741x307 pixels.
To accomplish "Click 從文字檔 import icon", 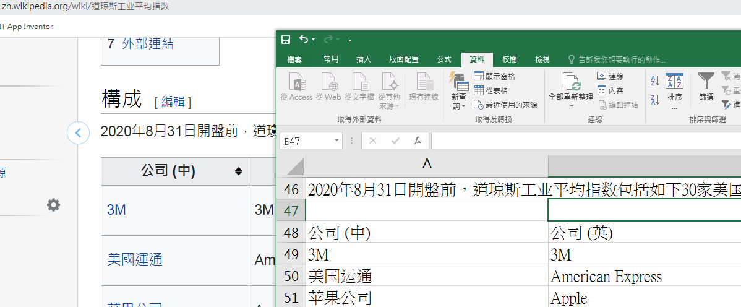I will (x=359, y=87).
